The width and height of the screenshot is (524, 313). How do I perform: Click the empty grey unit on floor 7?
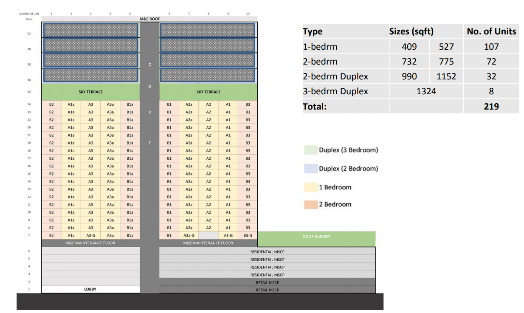[x=208, y=235]
